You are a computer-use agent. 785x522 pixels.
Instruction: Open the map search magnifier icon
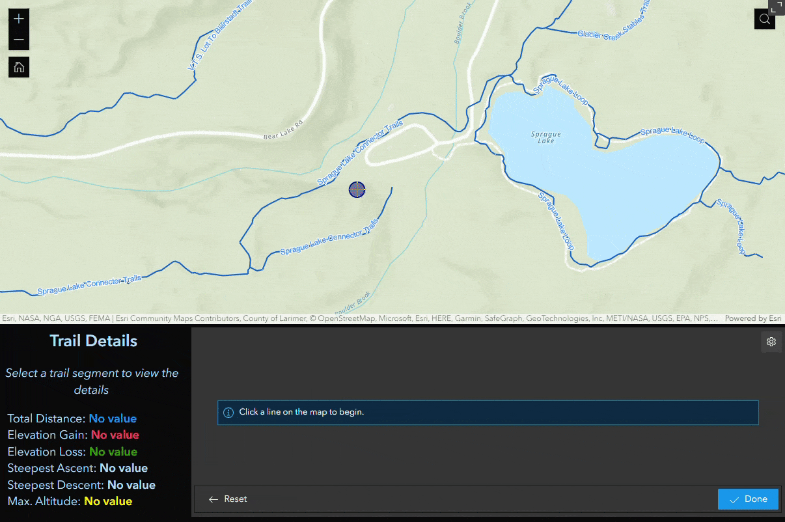tap(764, 18)
